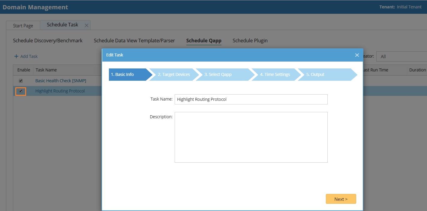The height and width of the screenshot is (211, 427).
Task: Close the Edit Task dialog
Action: 357,55
